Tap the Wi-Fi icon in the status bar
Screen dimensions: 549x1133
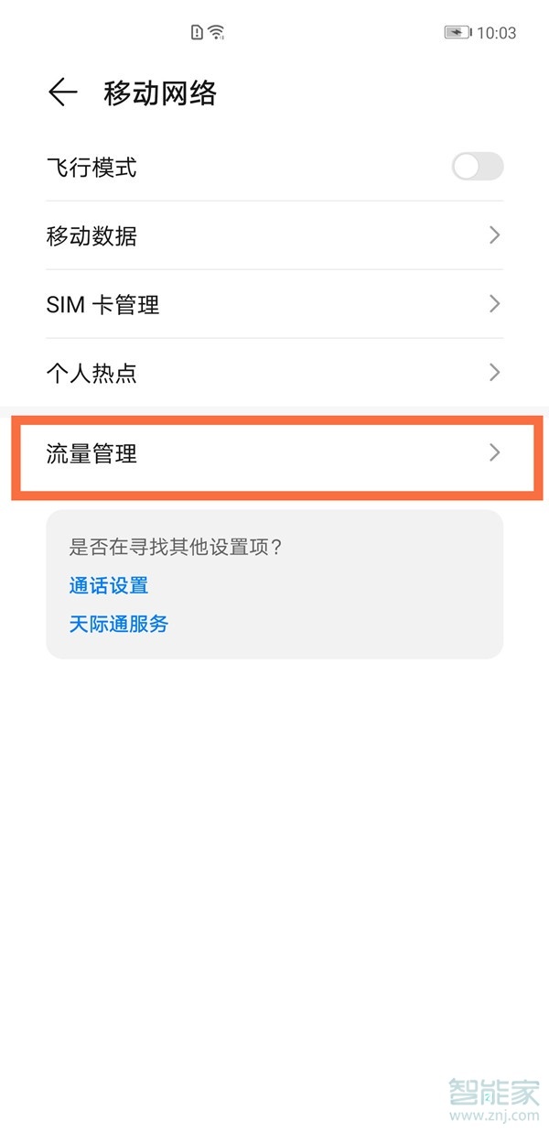pyautogui.click(x=215, y=31)
